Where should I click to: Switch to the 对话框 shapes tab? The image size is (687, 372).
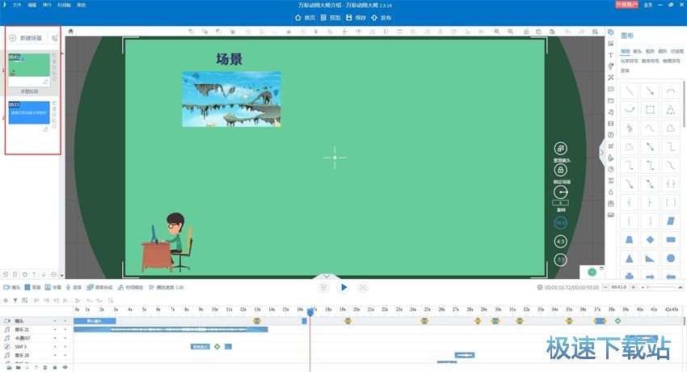pyautogui.click(x=677, y=51)
